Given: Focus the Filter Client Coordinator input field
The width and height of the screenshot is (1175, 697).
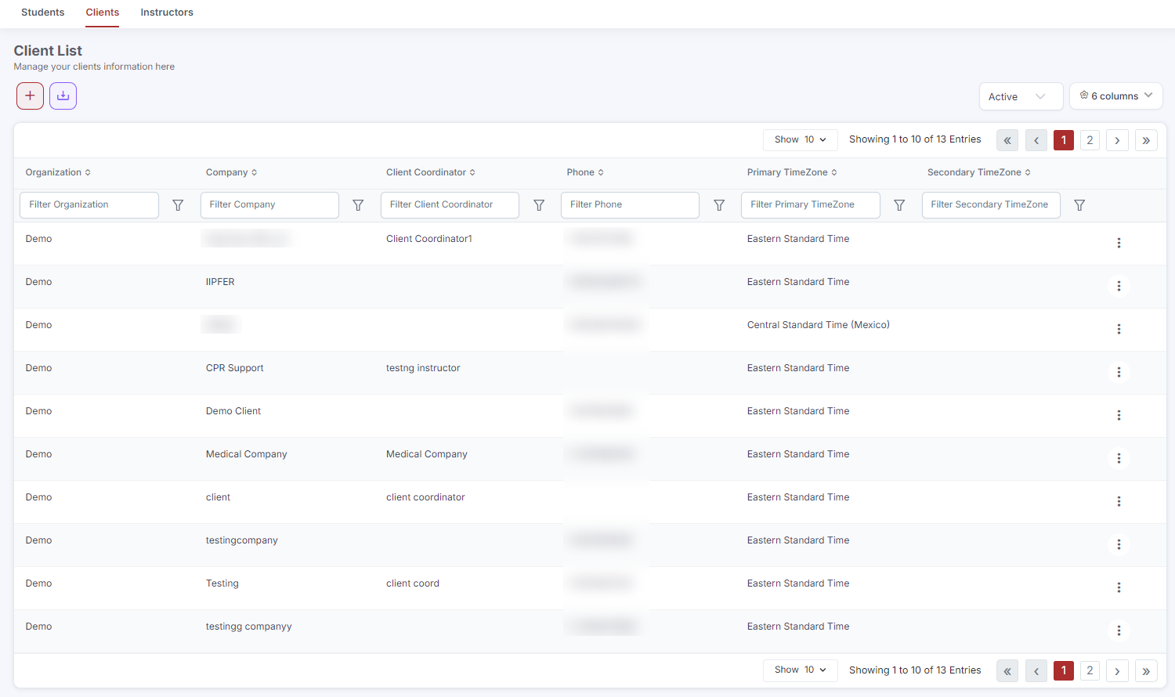Looking at the screenshot, I should [450, 205].
